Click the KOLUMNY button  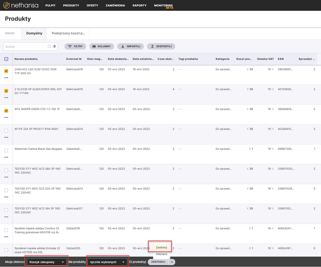tap(102, 46)
